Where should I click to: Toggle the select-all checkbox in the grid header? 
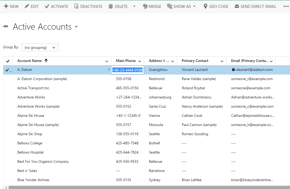tap(7, 61)
